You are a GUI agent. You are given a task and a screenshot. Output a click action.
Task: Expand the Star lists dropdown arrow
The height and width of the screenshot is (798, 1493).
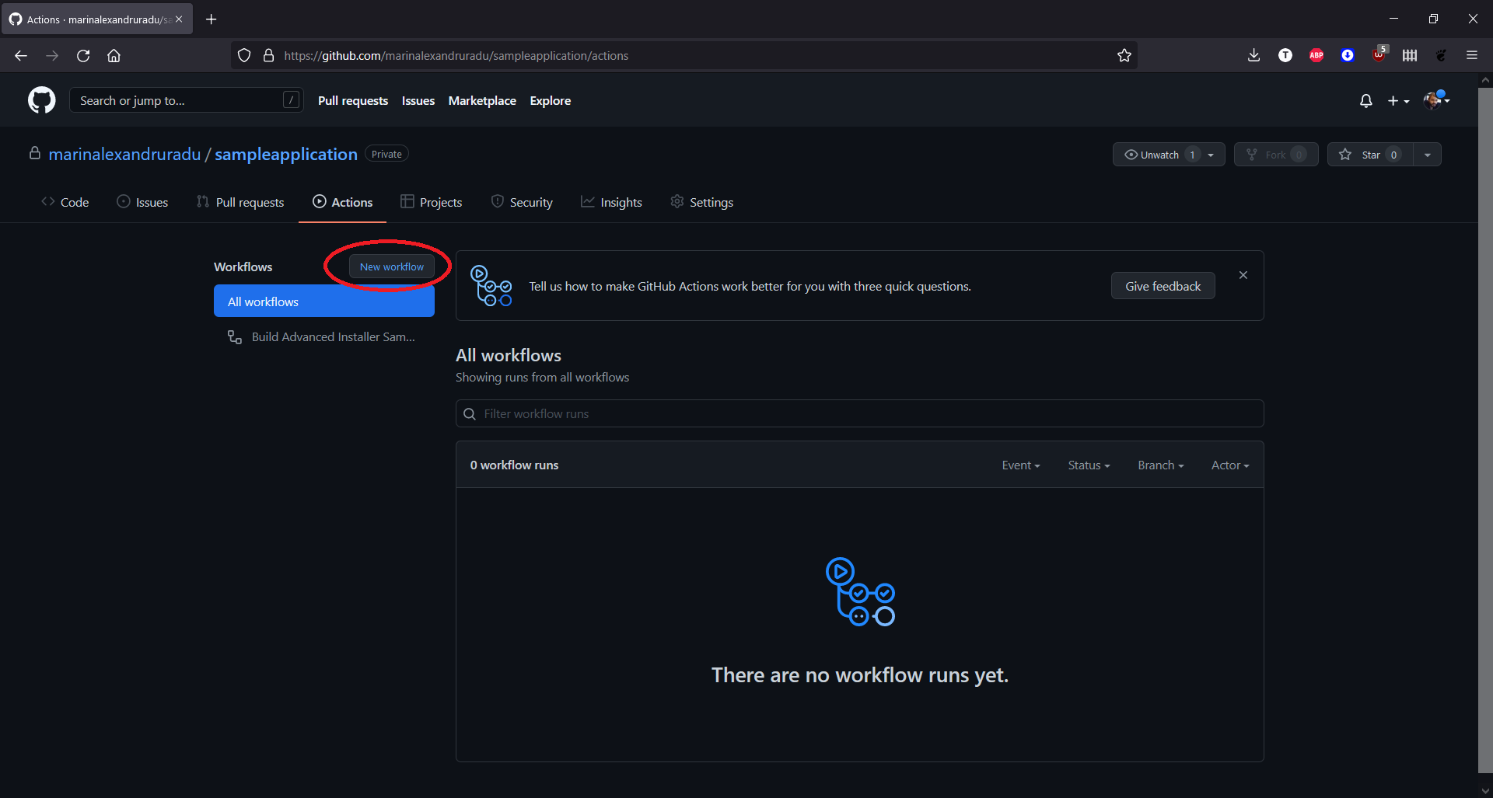coord(1428,155)
